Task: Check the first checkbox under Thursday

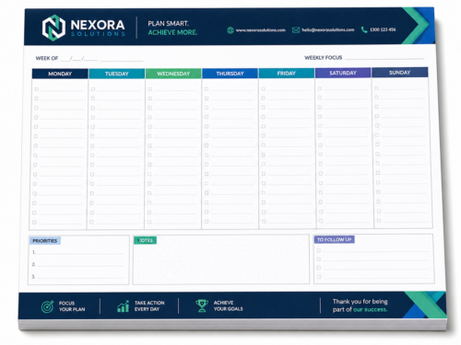Action: point(207,89)
